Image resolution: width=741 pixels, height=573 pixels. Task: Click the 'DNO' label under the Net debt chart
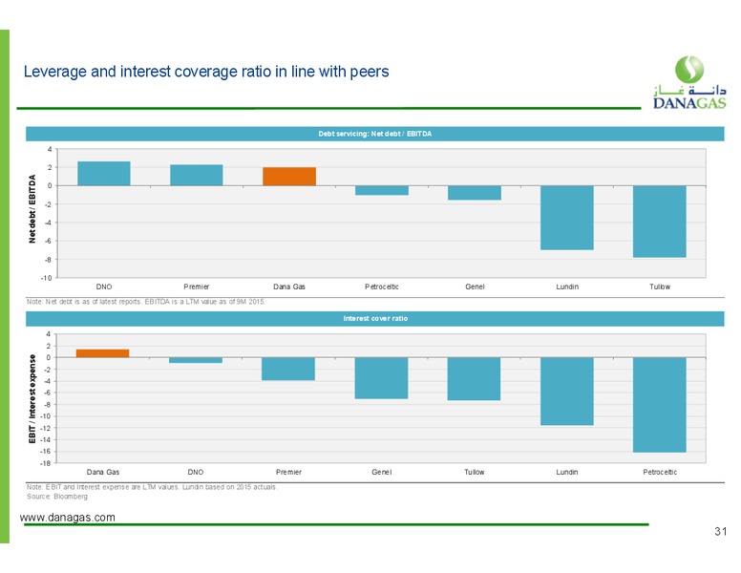[x=104, y=286]
